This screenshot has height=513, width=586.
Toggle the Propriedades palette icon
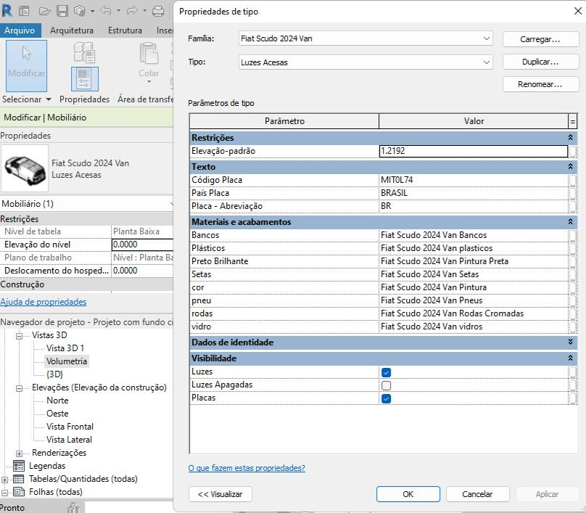[84, 79]
